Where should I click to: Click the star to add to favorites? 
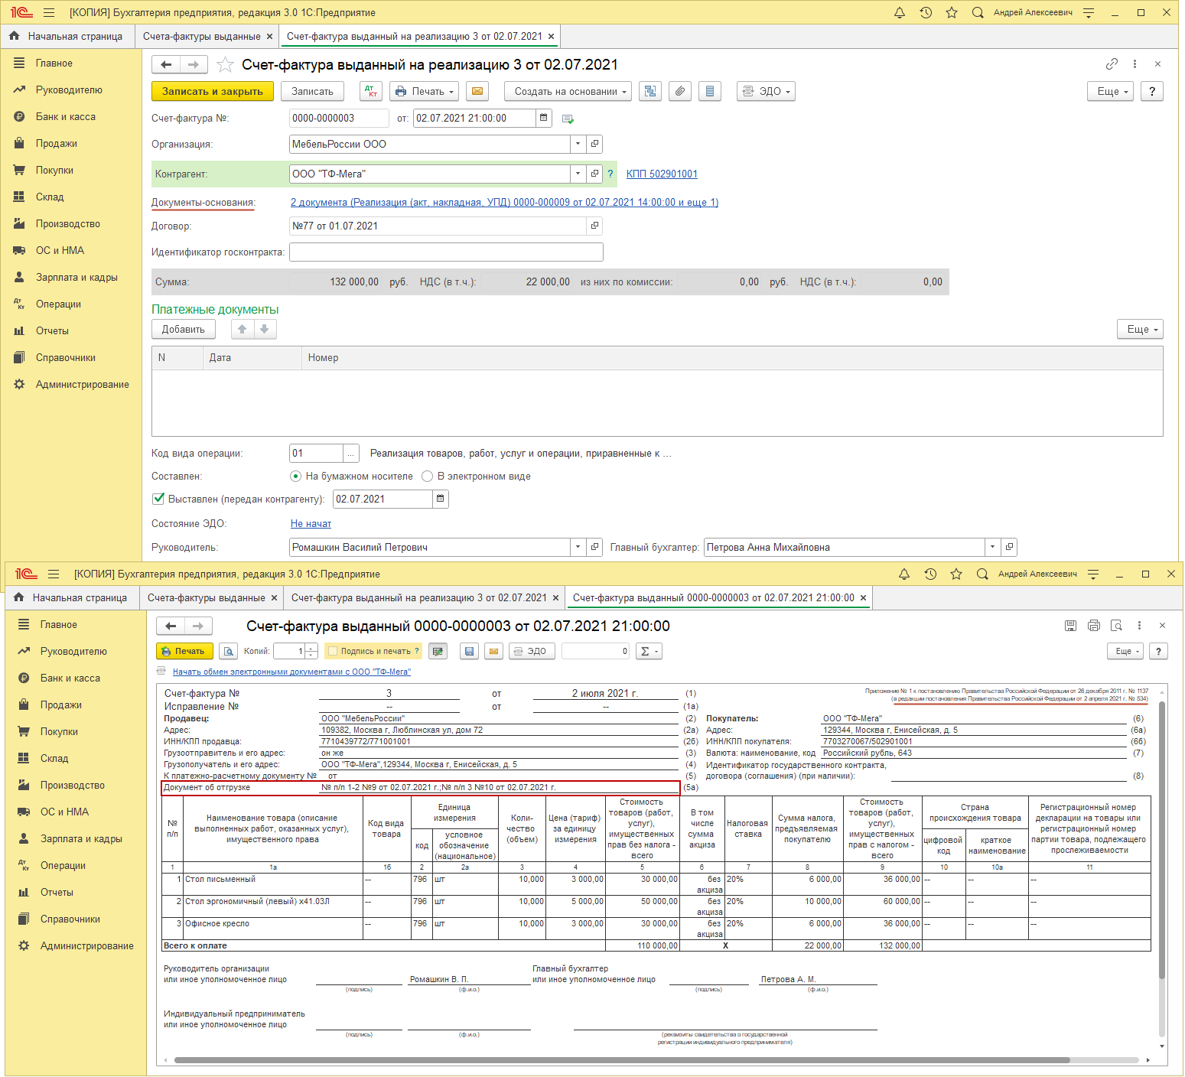225,65
